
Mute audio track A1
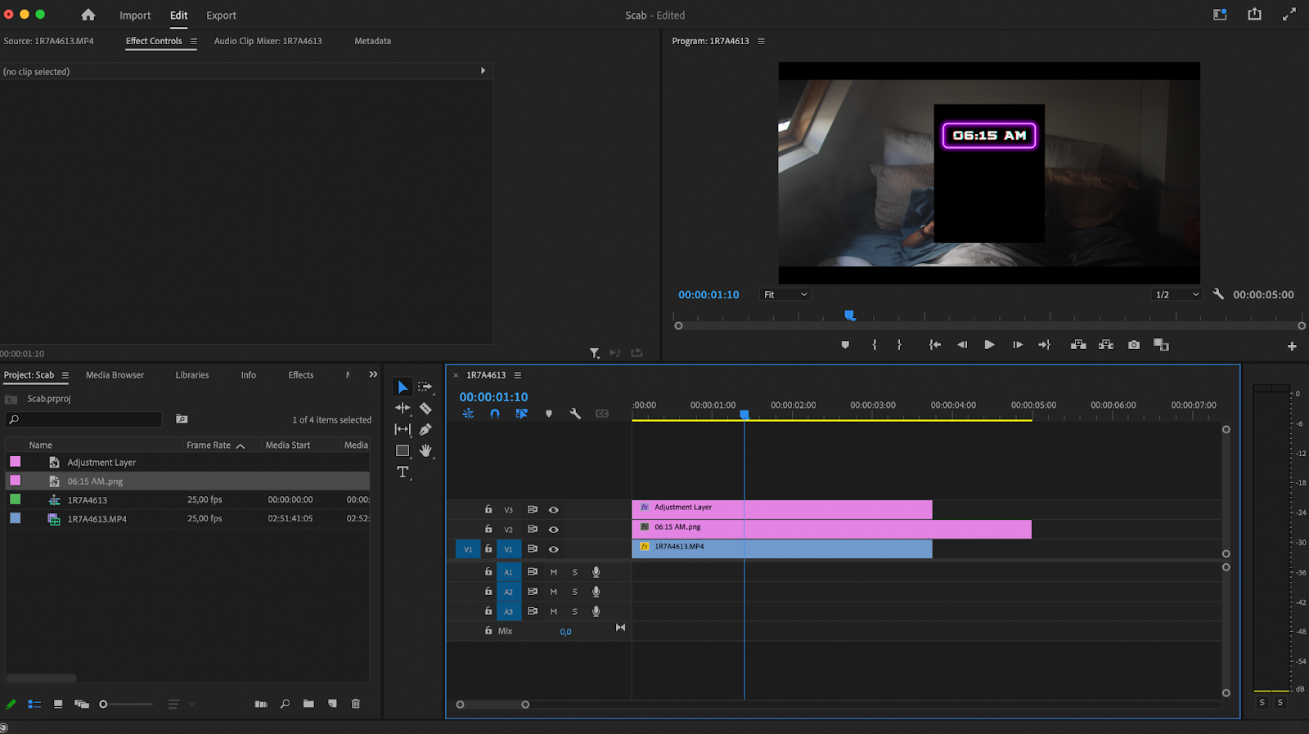(554, 572)
